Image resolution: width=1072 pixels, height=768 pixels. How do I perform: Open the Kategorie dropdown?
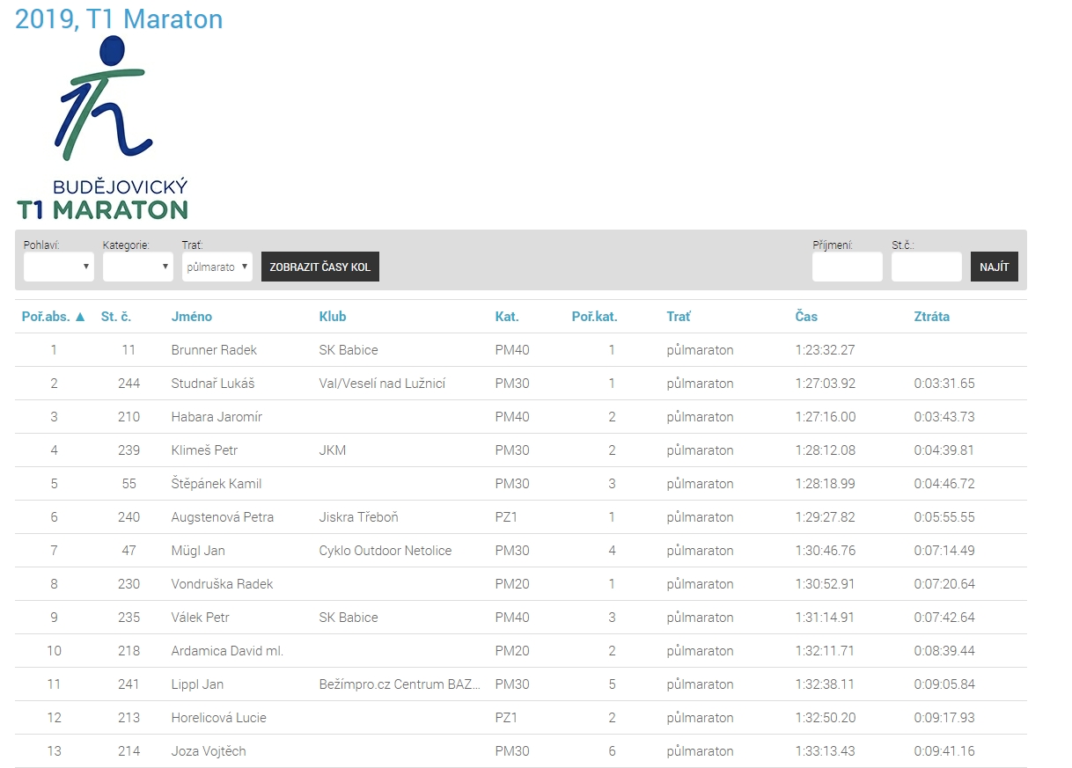pos(138,267)
